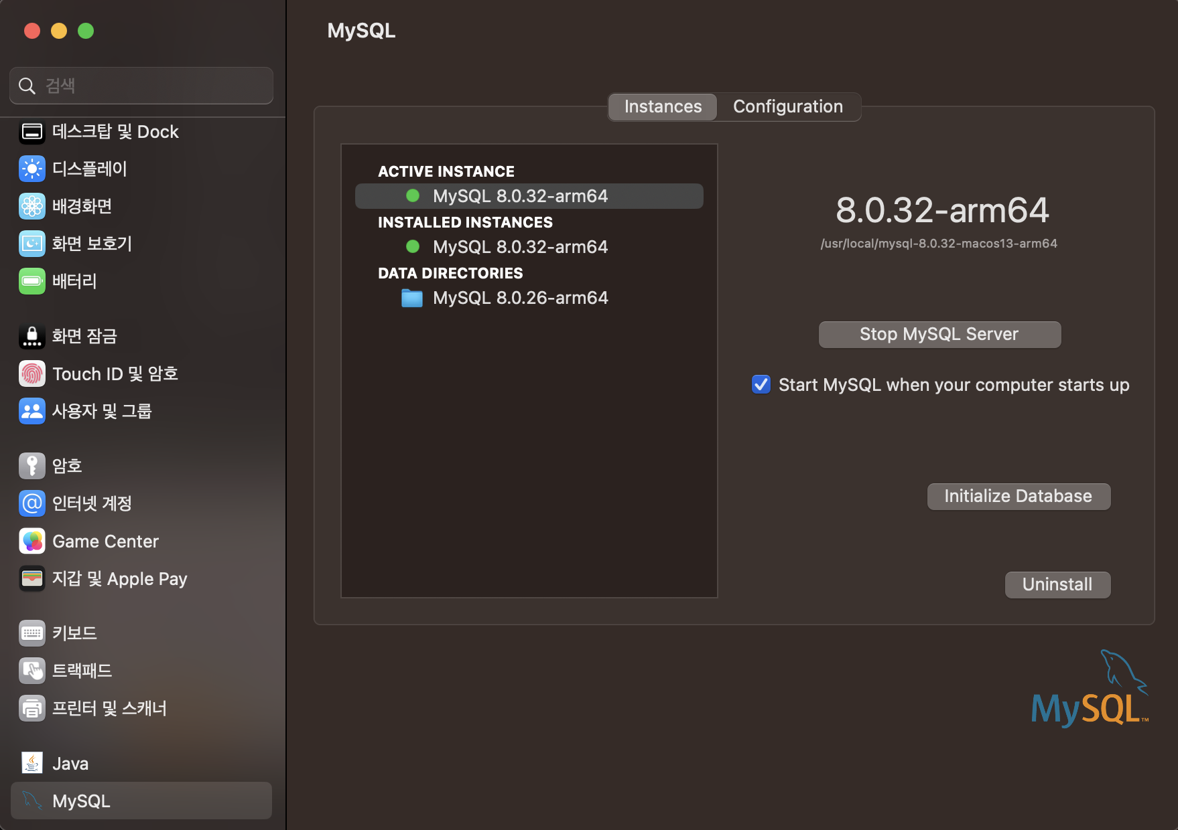This screenshot has width=1178, height=830.
Task: Open the 사용자 및 그룹 users icon
Action: (32, 411)
